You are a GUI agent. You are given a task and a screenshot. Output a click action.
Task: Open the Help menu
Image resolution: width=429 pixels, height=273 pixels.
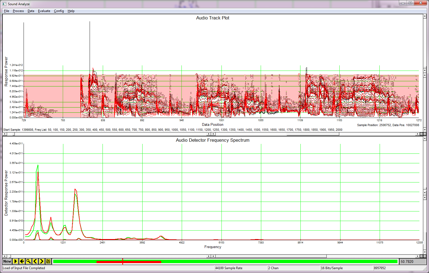coord(71,11)
